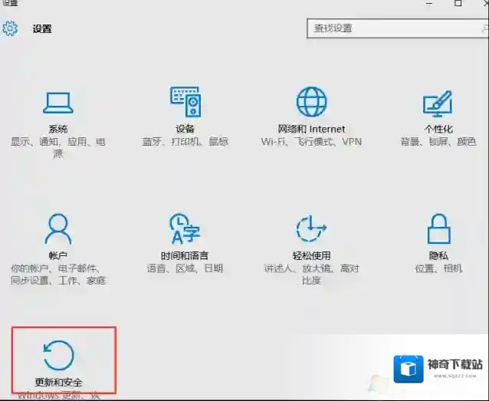This screenshot has height=401, width=489.
Task: Click the 位置、相机 description under 隐私
Action: pos(438,268)
